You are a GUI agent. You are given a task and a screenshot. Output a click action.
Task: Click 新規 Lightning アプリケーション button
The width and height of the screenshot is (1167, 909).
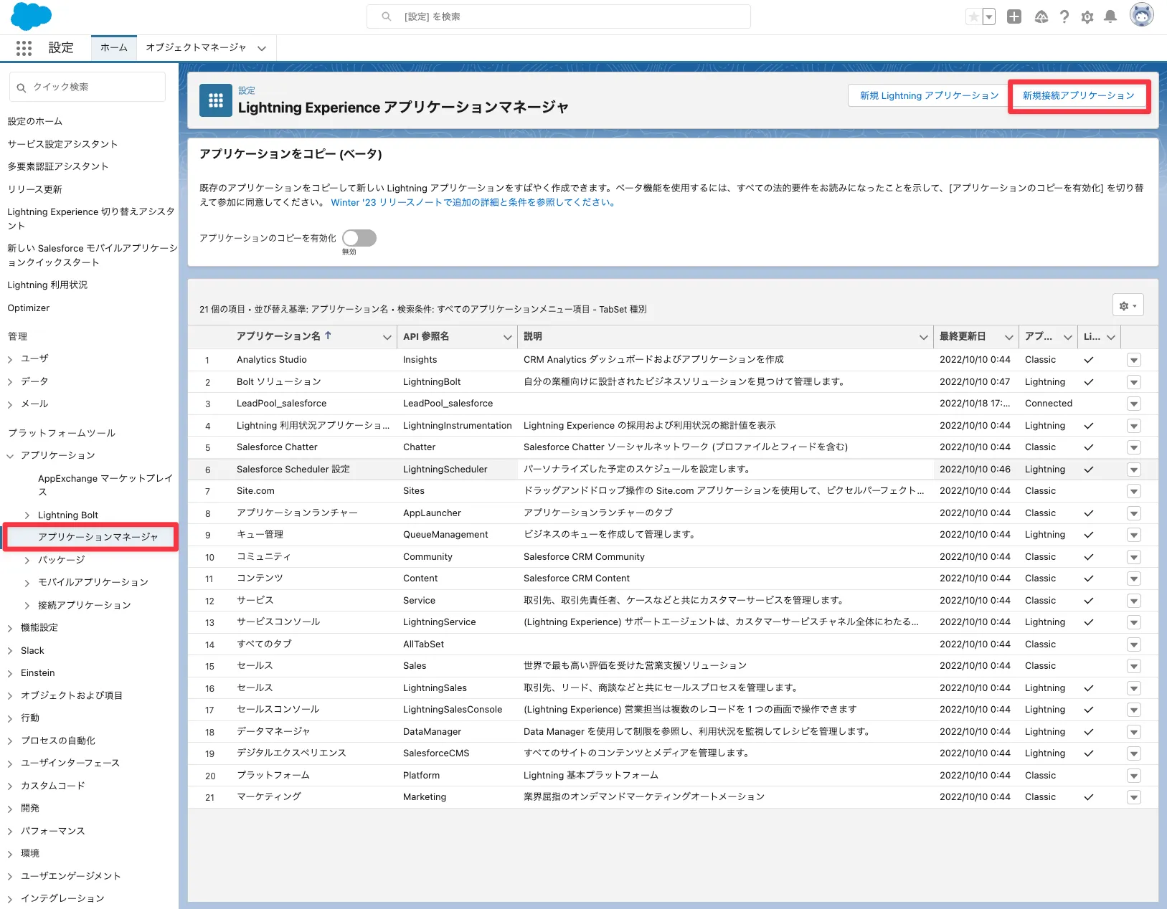(929, 95)
